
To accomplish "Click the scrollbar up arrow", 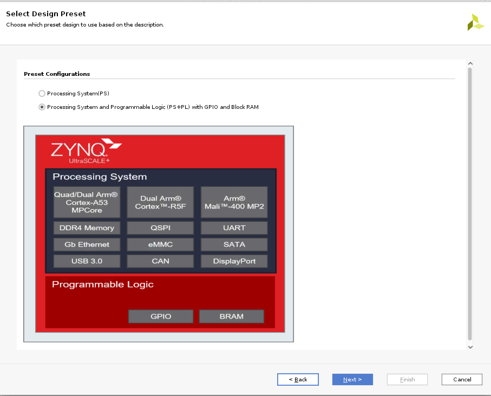I will pyautogui.click(x=470, y=63).
